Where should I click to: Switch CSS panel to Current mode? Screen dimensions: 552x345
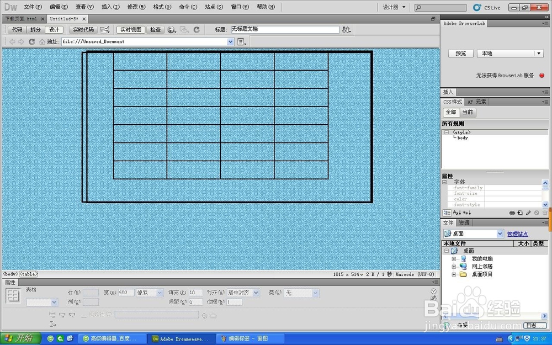point(468,112)
